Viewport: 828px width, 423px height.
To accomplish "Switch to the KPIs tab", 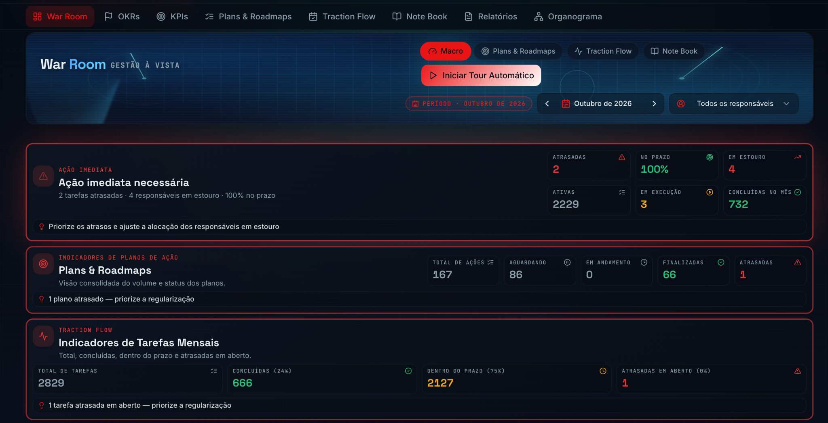I will click(x=172, y=17).
